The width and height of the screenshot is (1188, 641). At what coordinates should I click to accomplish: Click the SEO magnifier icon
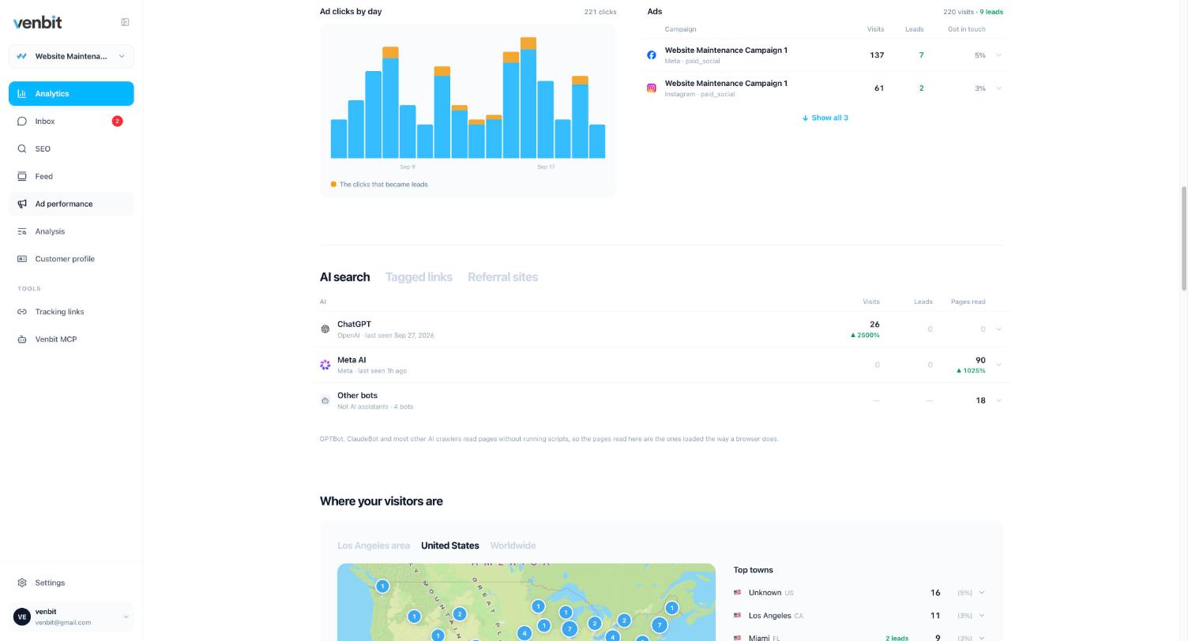click(22, 149)
